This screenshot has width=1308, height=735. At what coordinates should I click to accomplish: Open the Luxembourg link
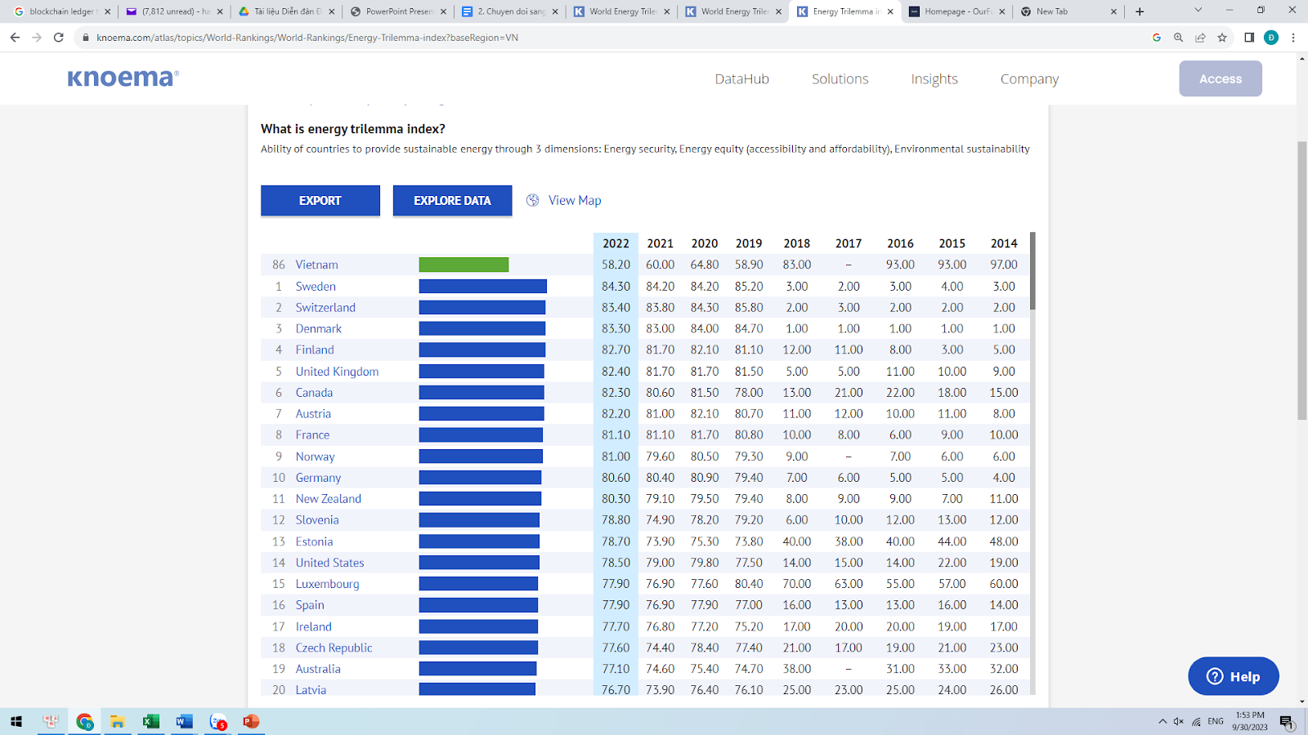coord(327,584)
